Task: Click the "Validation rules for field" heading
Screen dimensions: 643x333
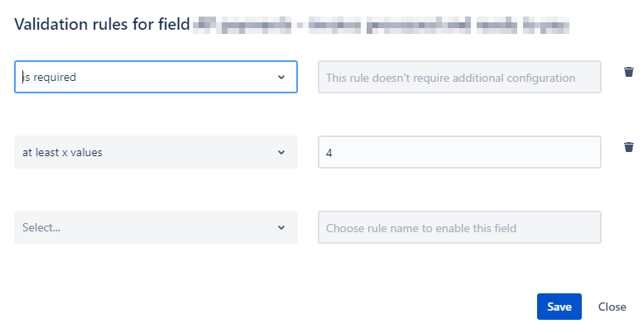Action: click(x=102, y=24)
